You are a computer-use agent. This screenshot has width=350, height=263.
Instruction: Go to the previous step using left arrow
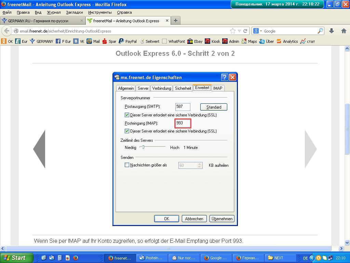[39, 149]
